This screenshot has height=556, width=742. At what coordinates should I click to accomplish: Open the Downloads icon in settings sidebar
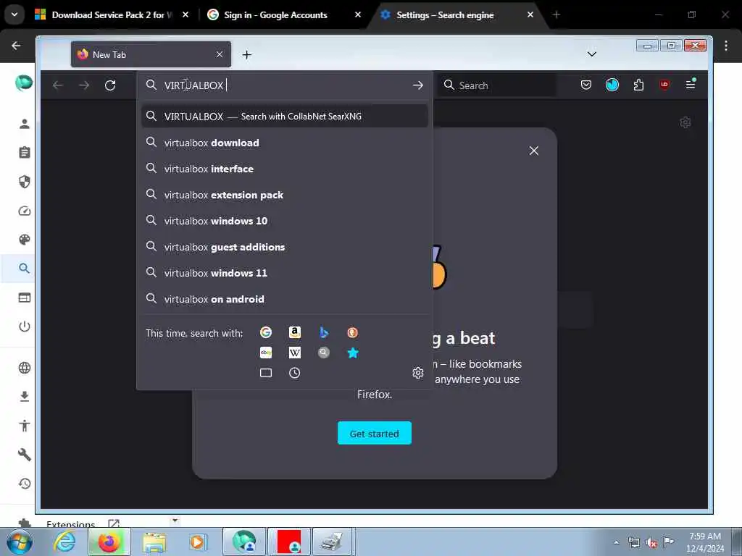point(25,397)
